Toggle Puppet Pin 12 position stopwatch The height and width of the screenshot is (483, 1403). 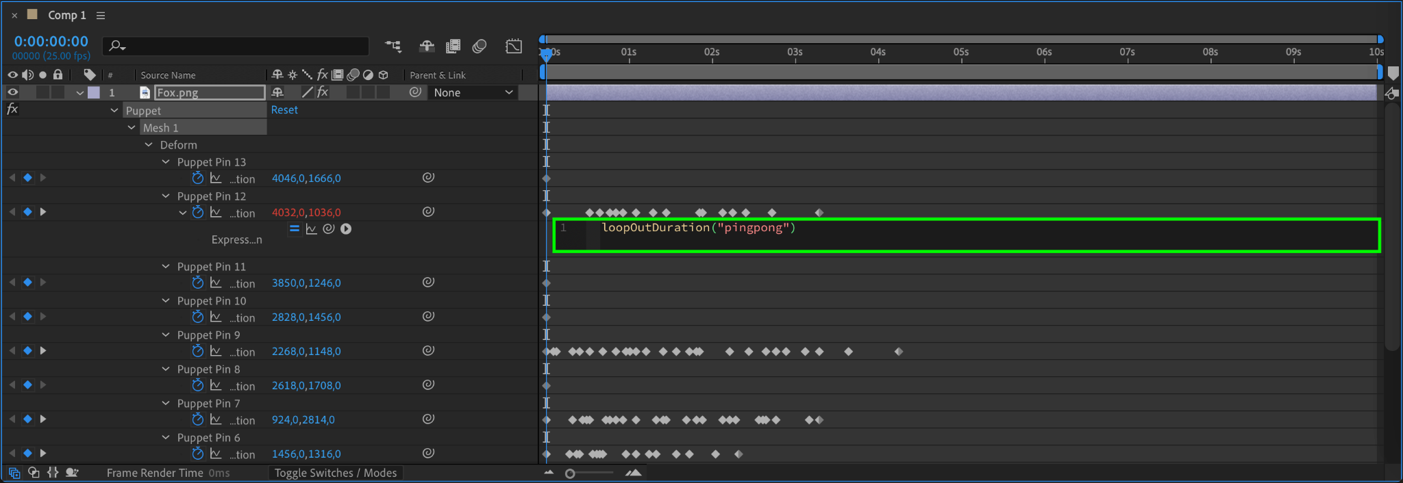198,212
